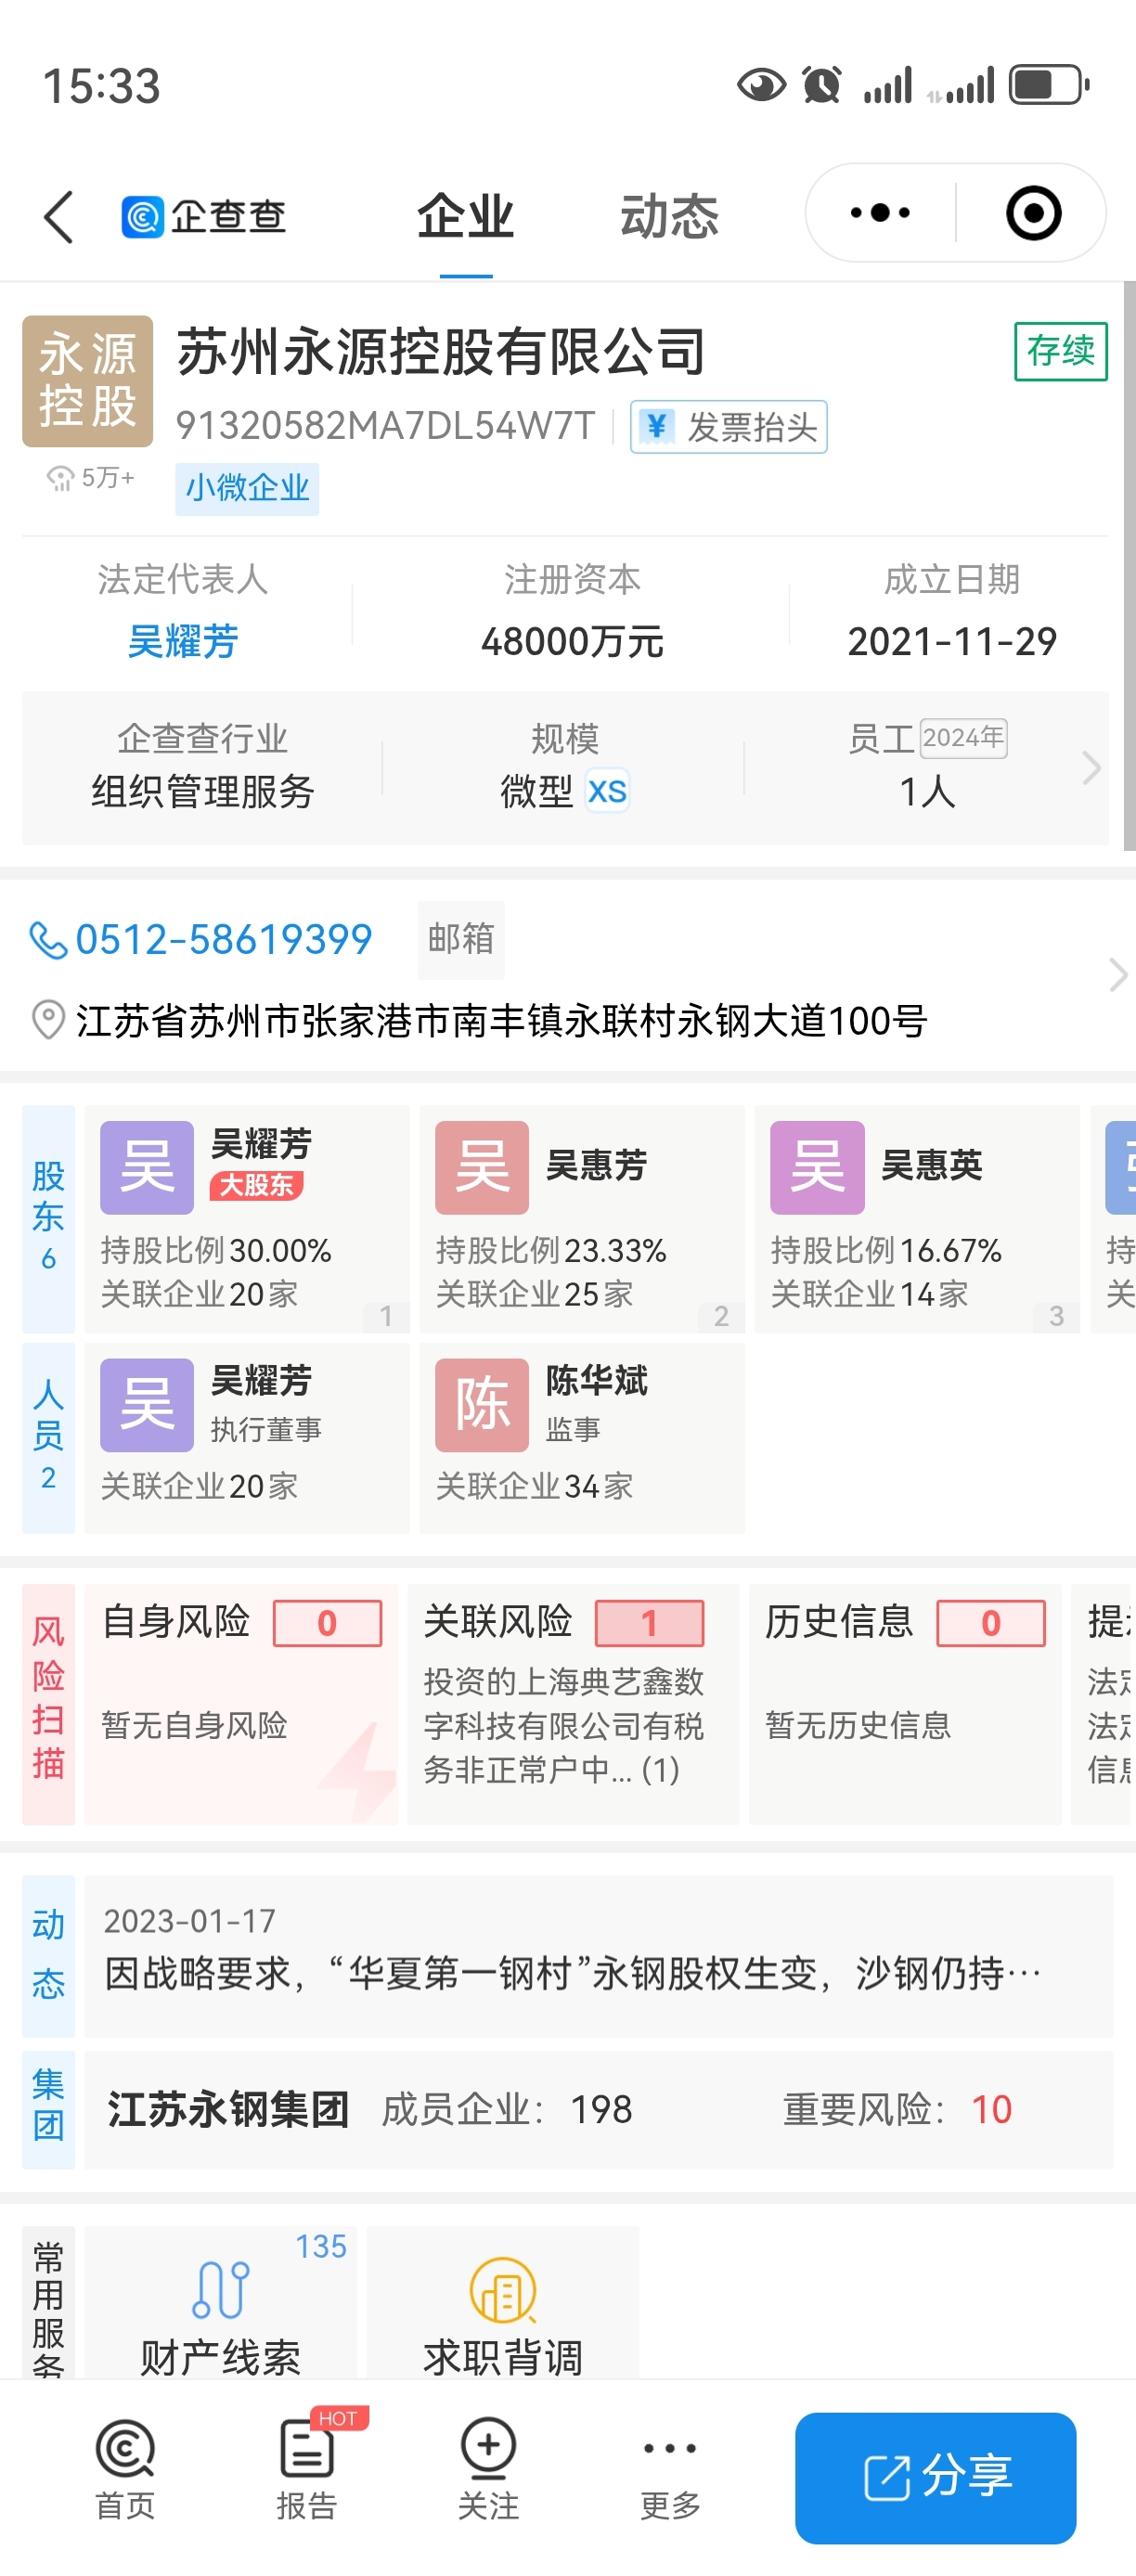The image size is (1136, 2576).
Task: Open 更多 bottom menu
Action: pyautogui.click(x=670, y=2469)
